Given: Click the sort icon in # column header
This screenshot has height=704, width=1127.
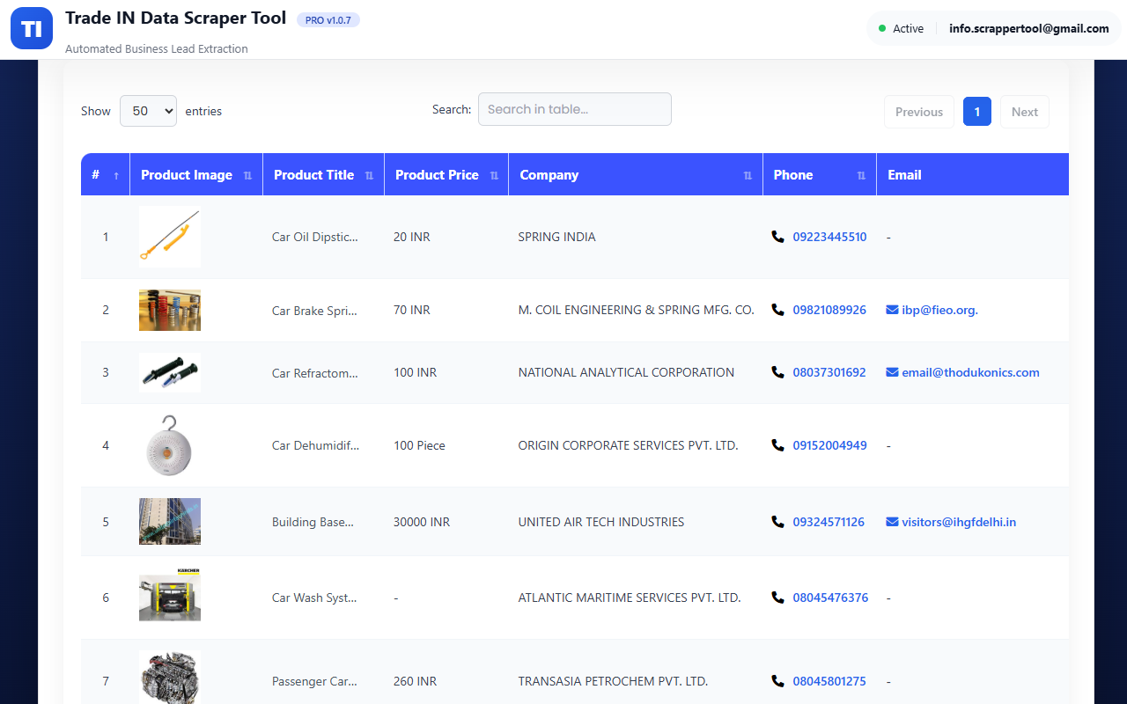Looking at the screenshot, I should click(116, 176).
